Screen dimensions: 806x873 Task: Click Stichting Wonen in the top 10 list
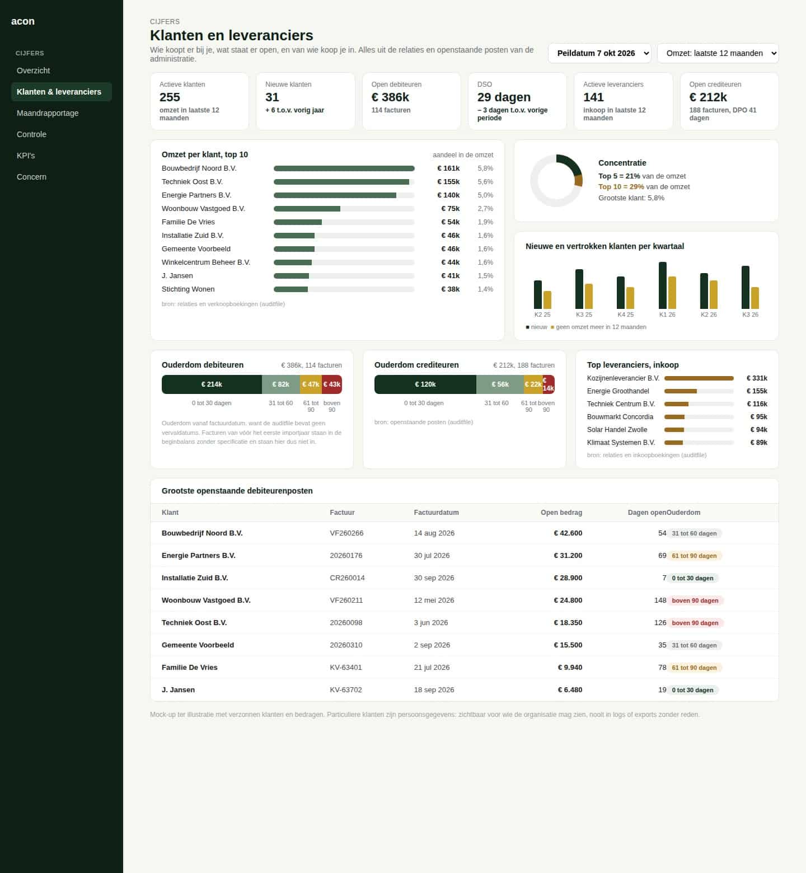[188, 289]
